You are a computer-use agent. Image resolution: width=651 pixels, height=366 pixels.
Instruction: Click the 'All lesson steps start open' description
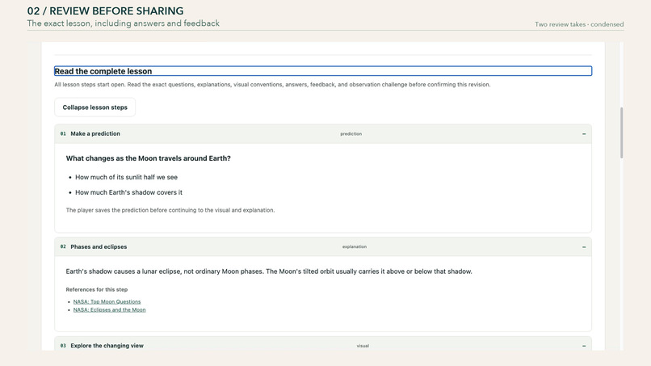pyautogui.click(x=272, y=84)
